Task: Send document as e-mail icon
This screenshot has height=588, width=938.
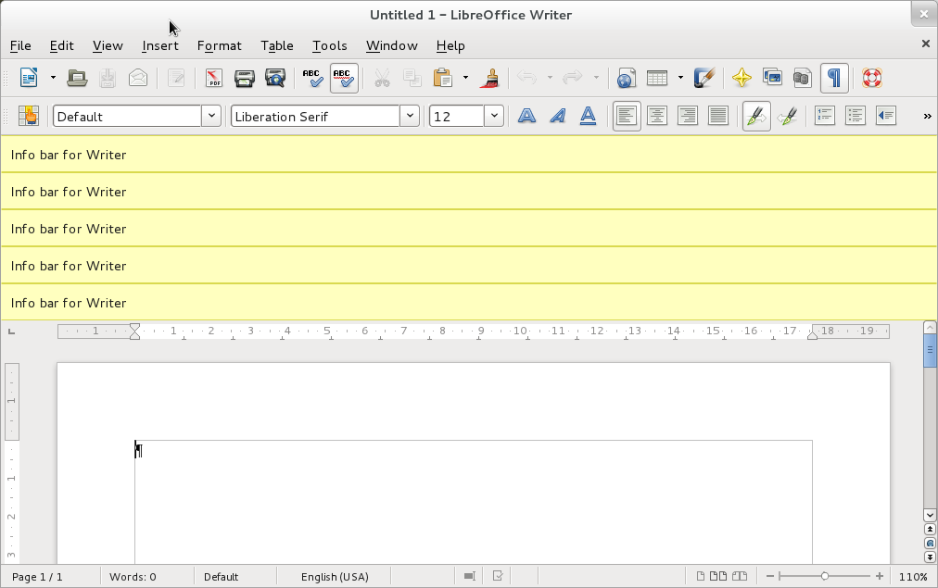Action: point(138,78)
